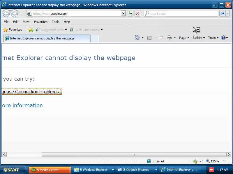The width and height of the screenshot is (233, 174).
Task: Click the horizontal scrollbar right arrow
Action: click(x=229, y=155)
